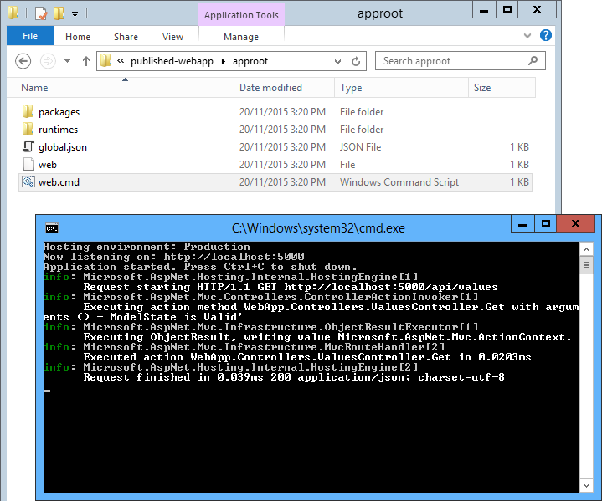Go back with the Back arrow

click(23, 61)
